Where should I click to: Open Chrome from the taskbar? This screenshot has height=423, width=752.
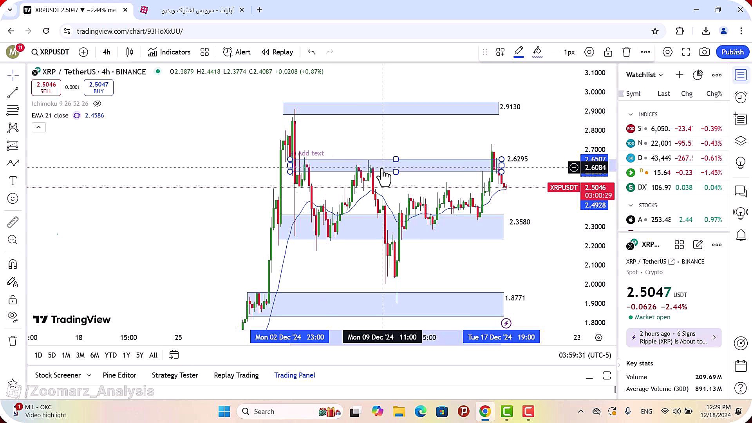point(485,412)
